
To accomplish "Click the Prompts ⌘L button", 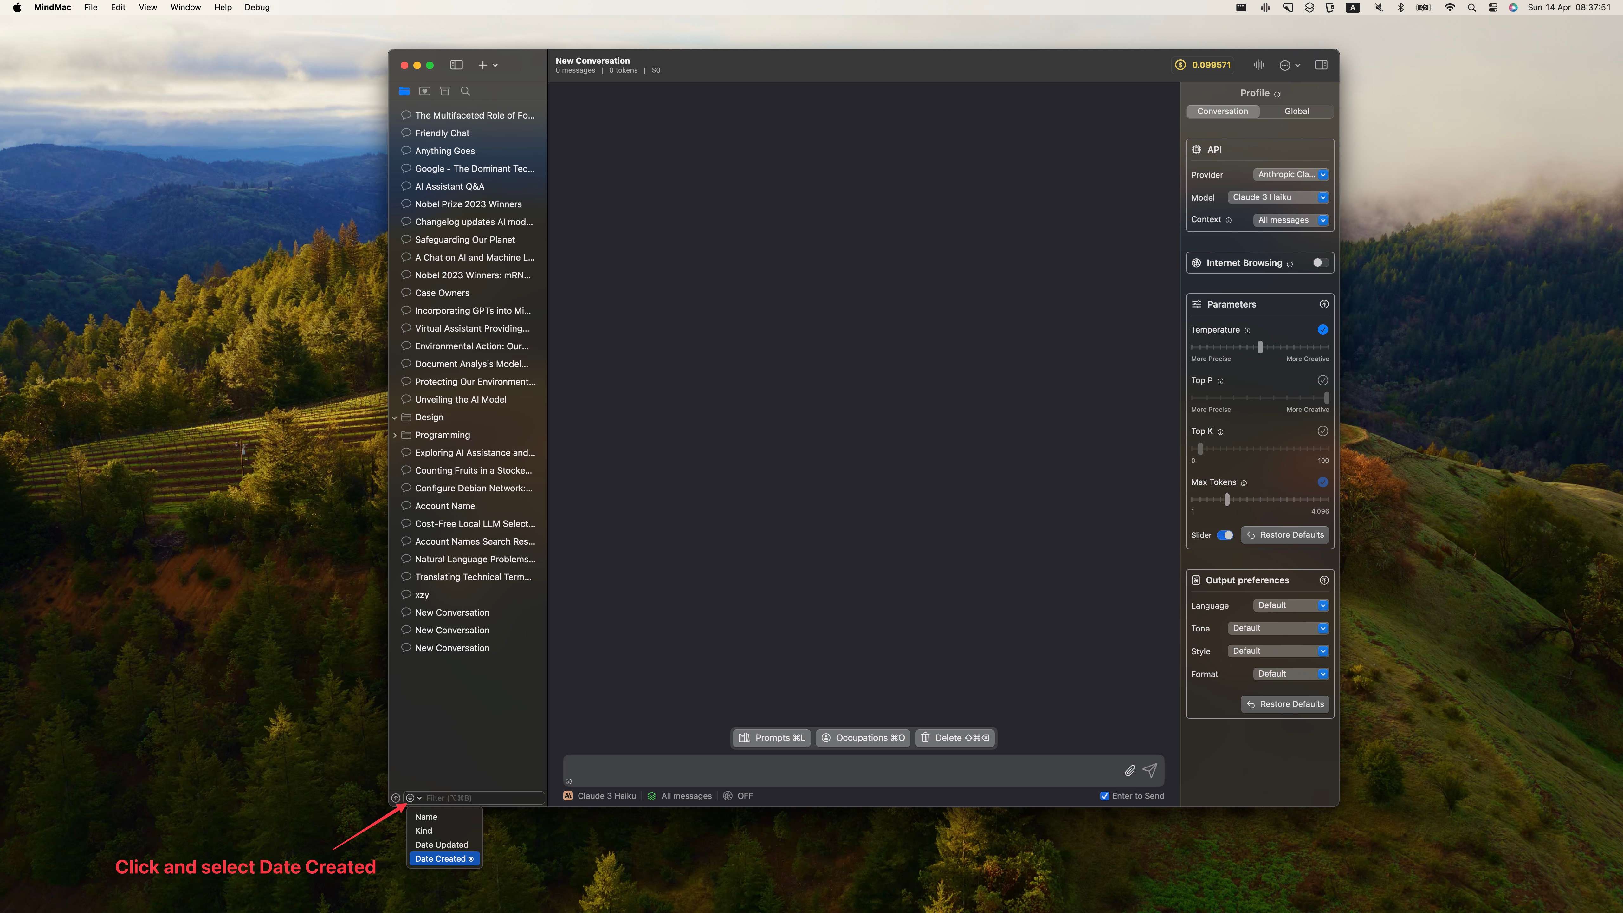I will coord(771,738).
